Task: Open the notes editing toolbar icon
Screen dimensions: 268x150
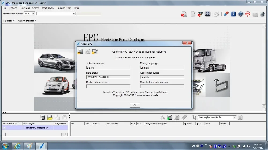Action: 193,14
